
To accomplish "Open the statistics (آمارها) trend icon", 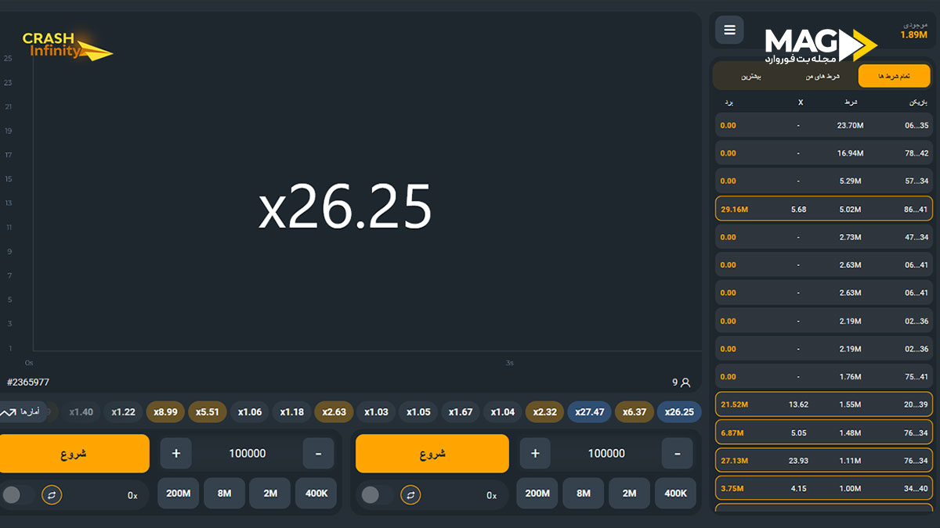I will pyautogui.click(x=9, y=412).
